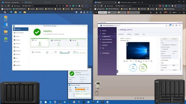The image size is (186, 104).
Task: Switch to the Snapshot tab
Action: point(137,34)
